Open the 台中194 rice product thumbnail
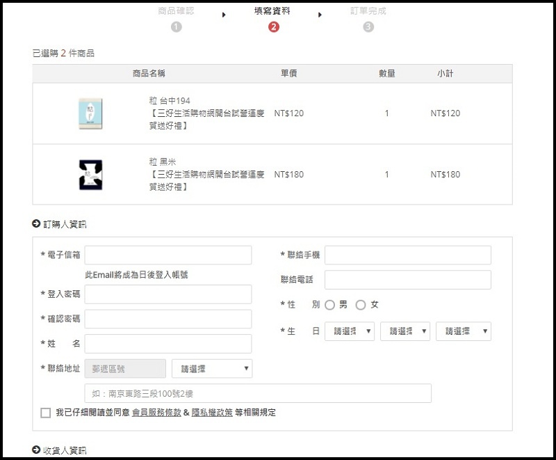556x460 pixels. [x=90, y=113]
